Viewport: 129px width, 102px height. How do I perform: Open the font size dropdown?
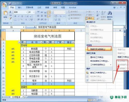point(34,12)
